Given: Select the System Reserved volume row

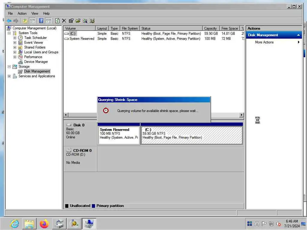Looking at the screenshot, I should tap(154, 39).
